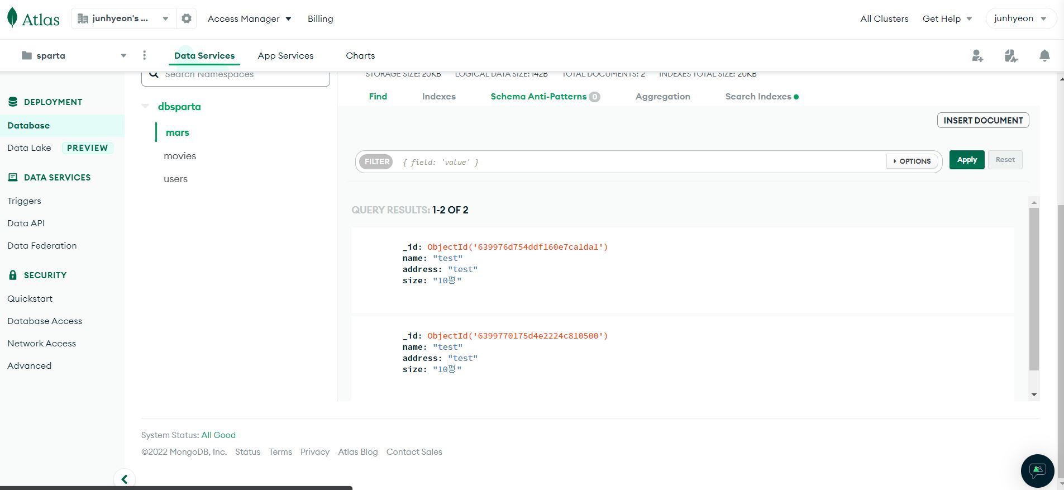Open organization settings gear icon
The height and width of the screenshot is (490, 1064).
click(187, 18)
